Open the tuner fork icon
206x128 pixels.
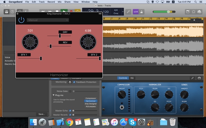tap(128, 12)
